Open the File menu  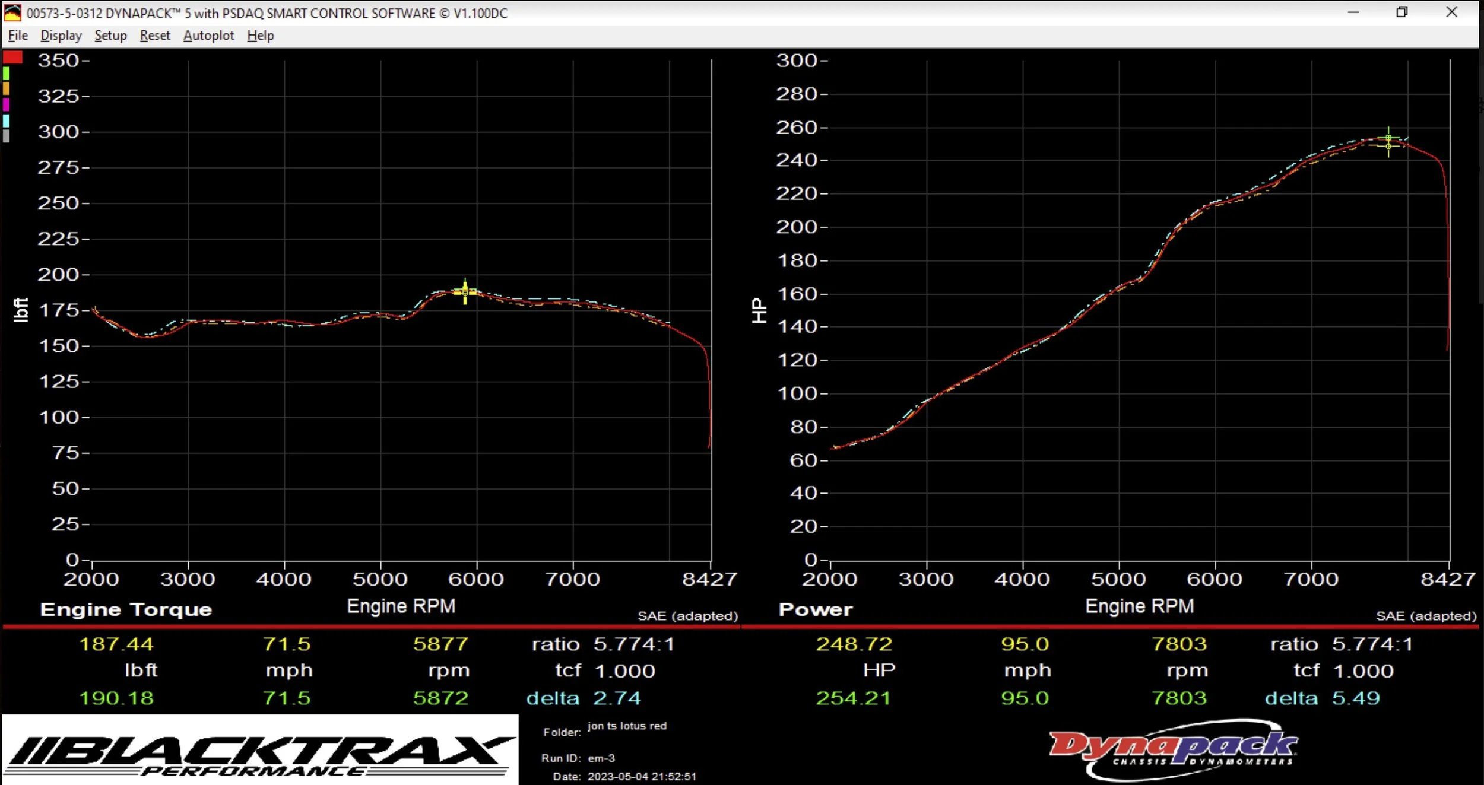pyautogui.click(x=18, y=36)
